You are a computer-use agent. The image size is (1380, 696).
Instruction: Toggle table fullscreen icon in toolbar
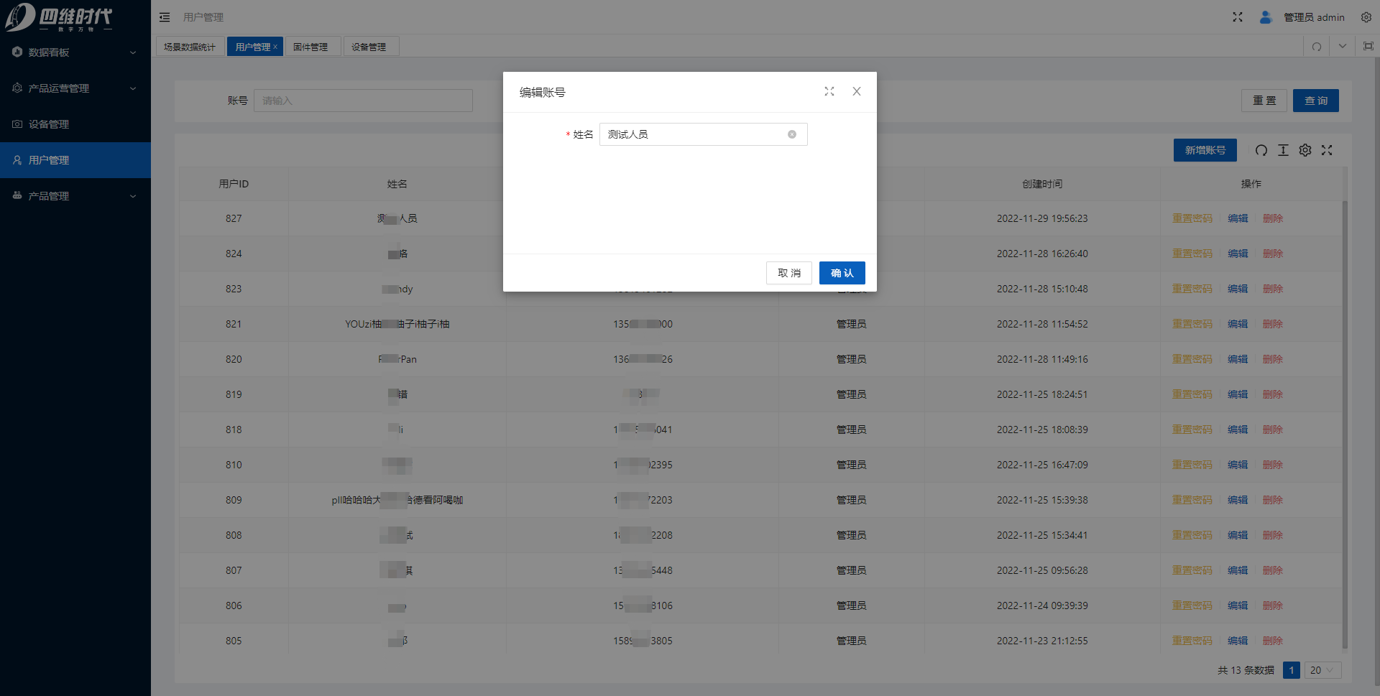[x=1327, y=150]
